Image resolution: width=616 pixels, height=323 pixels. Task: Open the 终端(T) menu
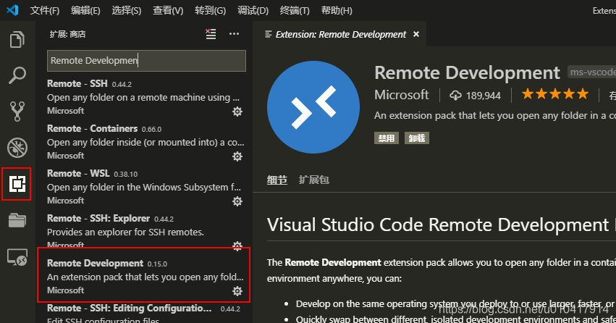pyautogui.click(x=295, y=11)
